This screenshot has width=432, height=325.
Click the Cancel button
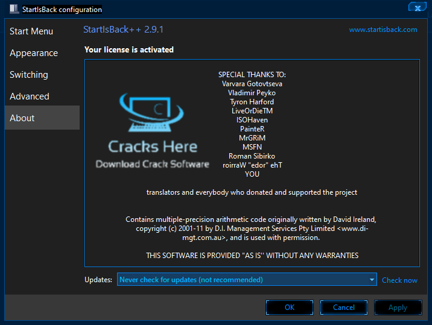tap(343, 308)
